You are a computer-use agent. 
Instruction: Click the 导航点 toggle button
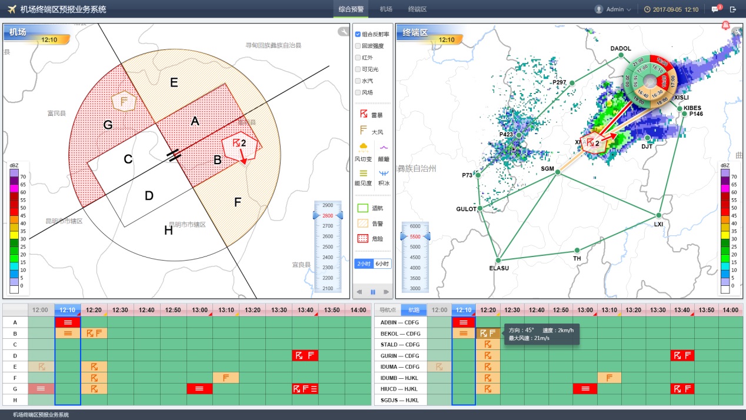388,310
